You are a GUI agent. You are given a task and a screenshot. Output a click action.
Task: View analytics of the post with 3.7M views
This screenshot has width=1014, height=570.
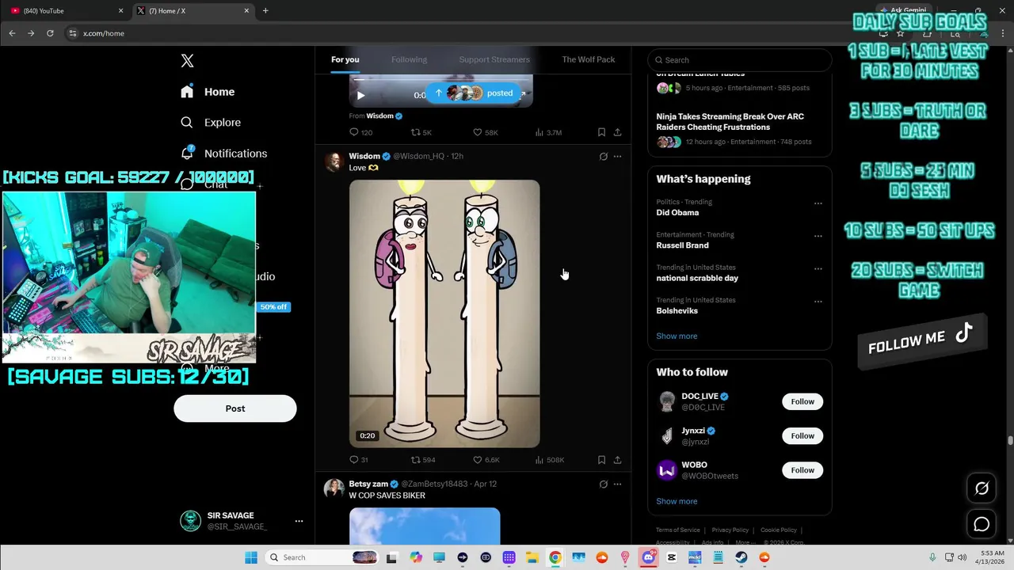548,132
